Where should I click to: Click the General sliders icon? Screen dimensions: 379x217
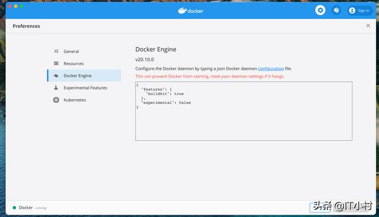[56, 51]
